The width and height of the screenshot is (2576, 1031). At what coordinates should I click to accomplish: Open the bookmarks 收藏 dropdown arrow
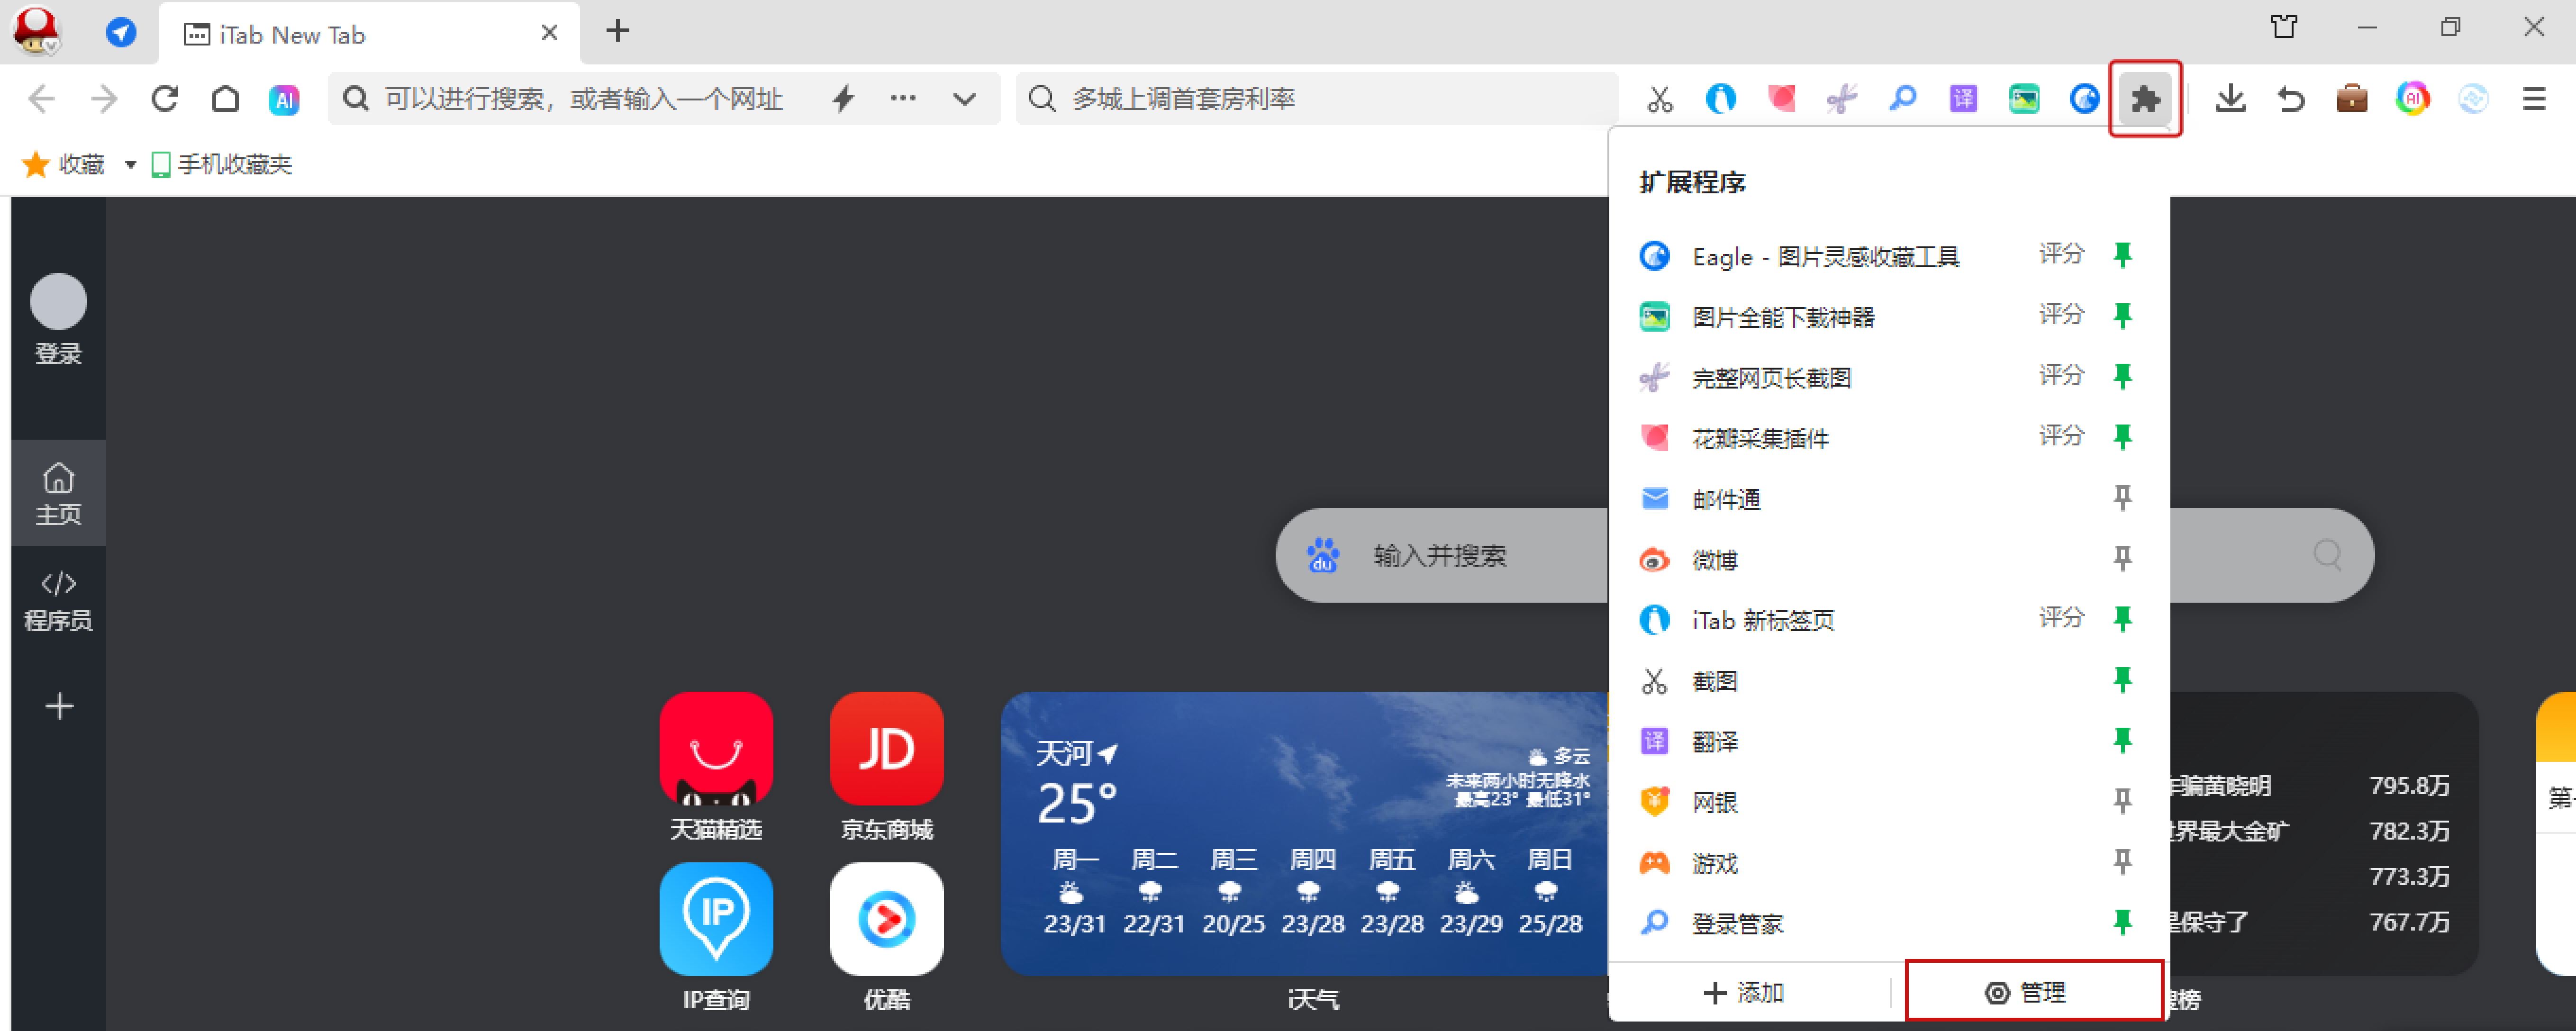[x=130, y=165]
